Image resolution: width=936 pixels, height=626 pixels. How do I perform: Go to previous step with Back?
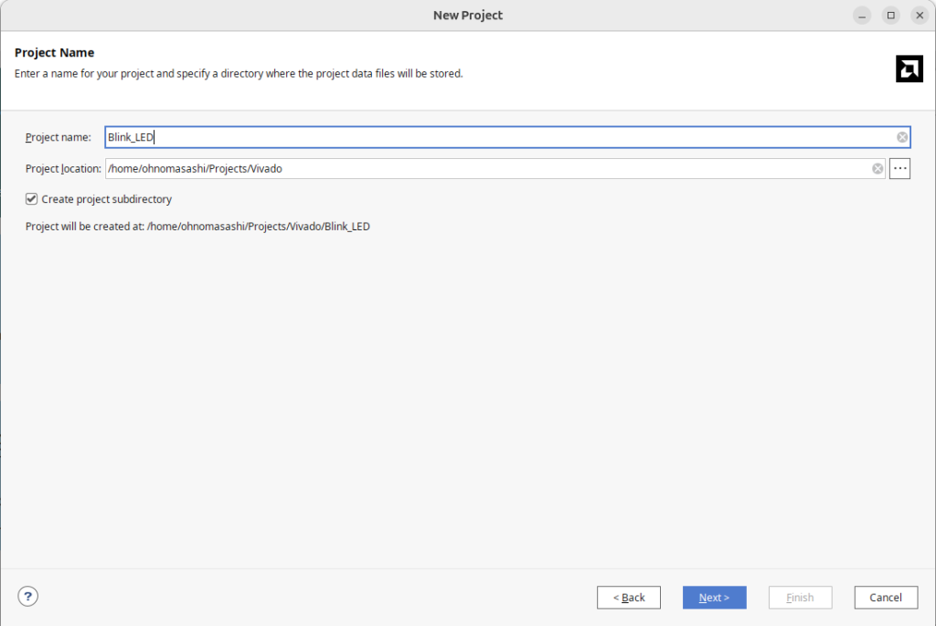pyautogui.click(x=629, y=598)
